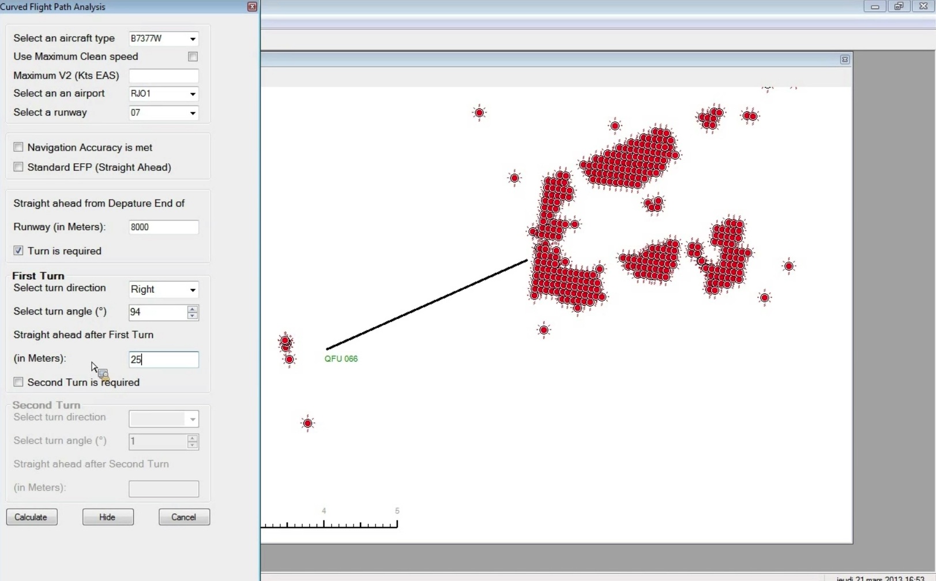Click the Maximum V2 input field
Viewport: 936px width, 581px height.
(164, 76)
